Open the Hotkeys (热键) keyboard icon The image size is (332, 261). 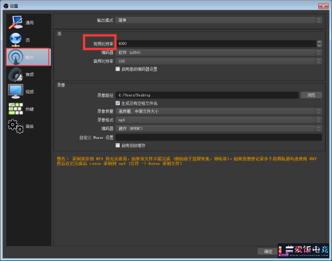click(15, 109)
